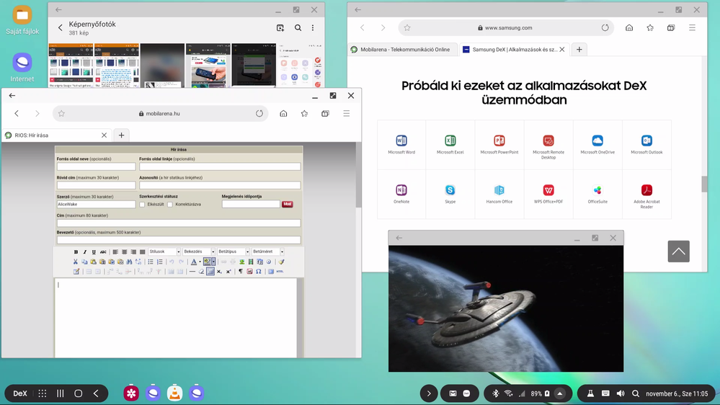
Task: Open the Bekezdés format dropdown
Action: click(199, 252)
